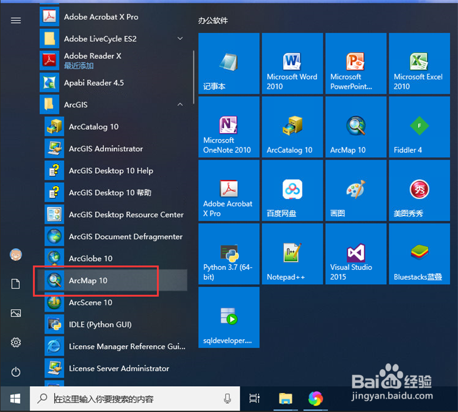Open Task View on the taskbar
Screen dimensions: 458x412
click(x=254, y=399)
